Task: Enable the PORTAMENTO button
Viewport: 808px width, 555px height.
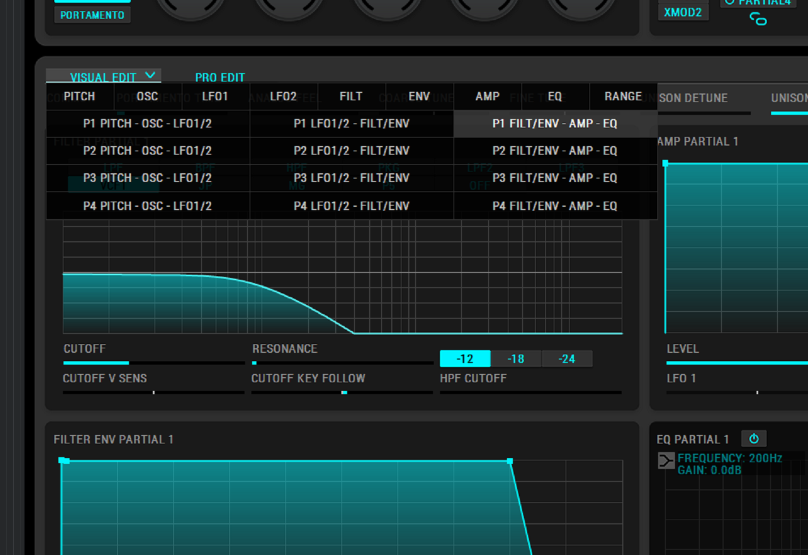Action: click(x=92, y=15)
